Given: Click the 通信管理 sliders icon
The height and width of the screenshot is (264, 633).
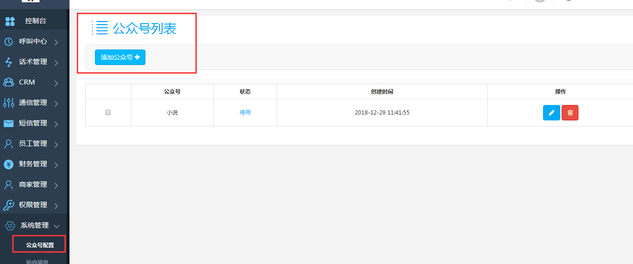Looking at the screenshot, I should (9, 103).
